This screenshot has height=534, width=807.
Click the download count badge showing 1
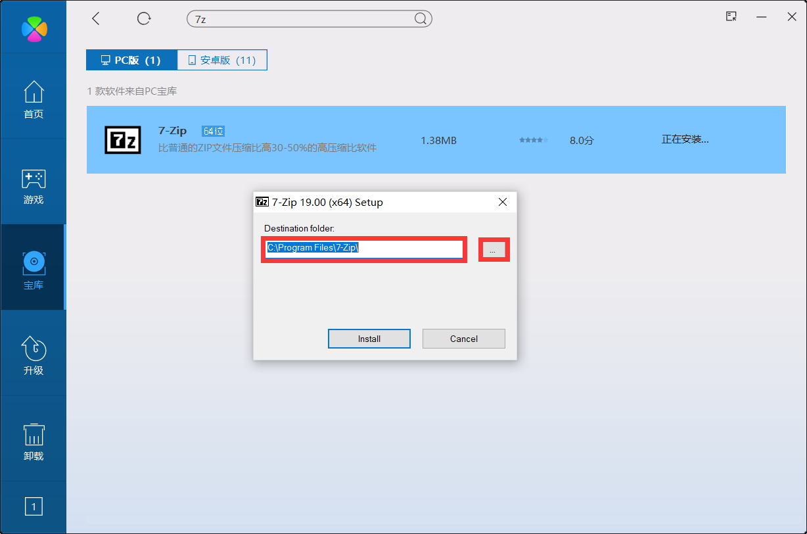[34, 506]
